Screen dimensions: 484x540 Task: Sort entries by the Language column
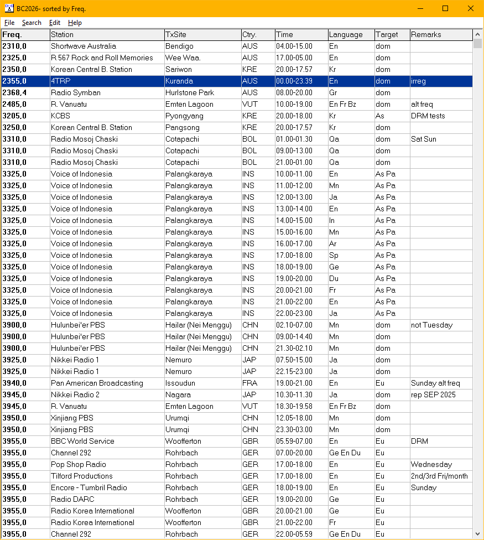348,34
